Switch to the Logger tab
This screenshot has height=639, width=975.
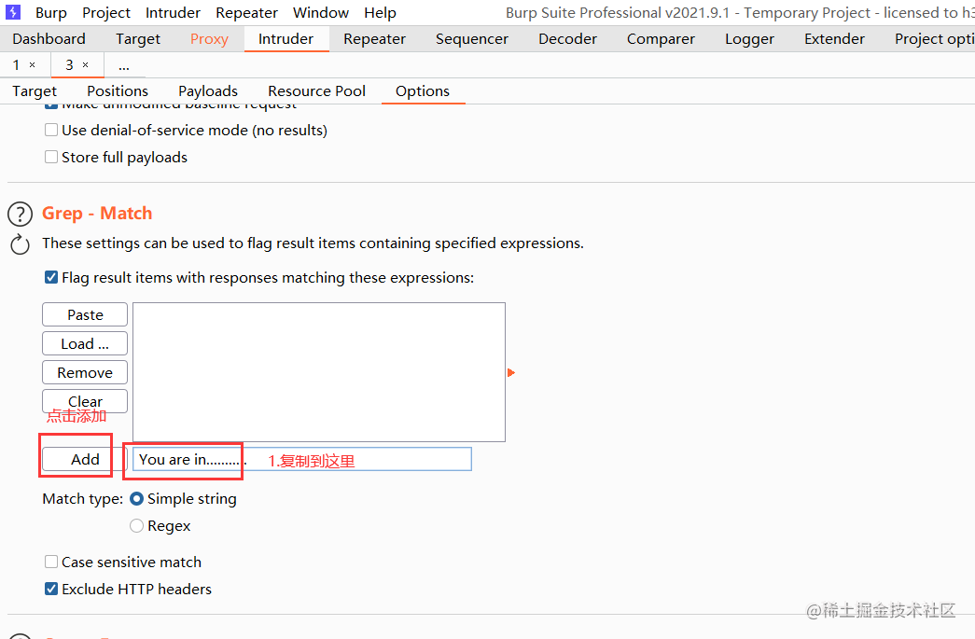tap(750, 39)
